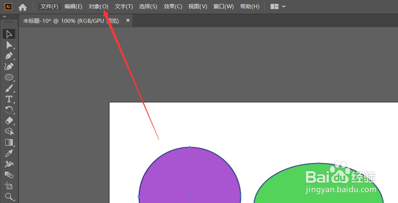Screen dimensions: 398x203
Task: Select the Rotate tool
Action: [x=9, y=110]
